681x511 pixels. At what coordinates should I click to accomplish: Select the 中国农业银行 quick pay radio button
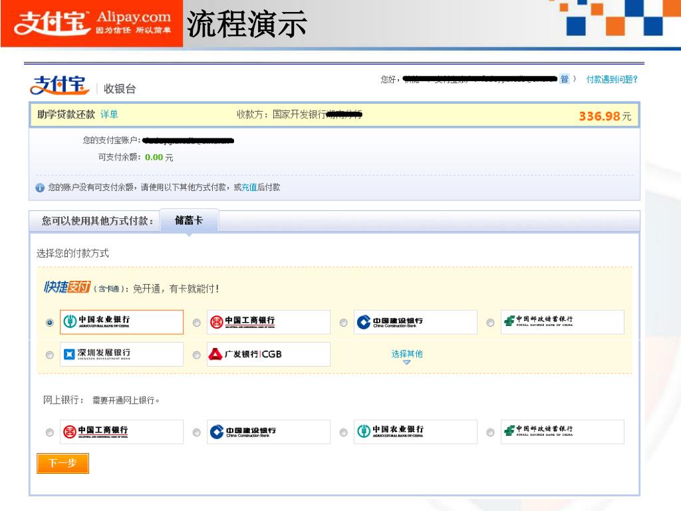pos(49,323)
